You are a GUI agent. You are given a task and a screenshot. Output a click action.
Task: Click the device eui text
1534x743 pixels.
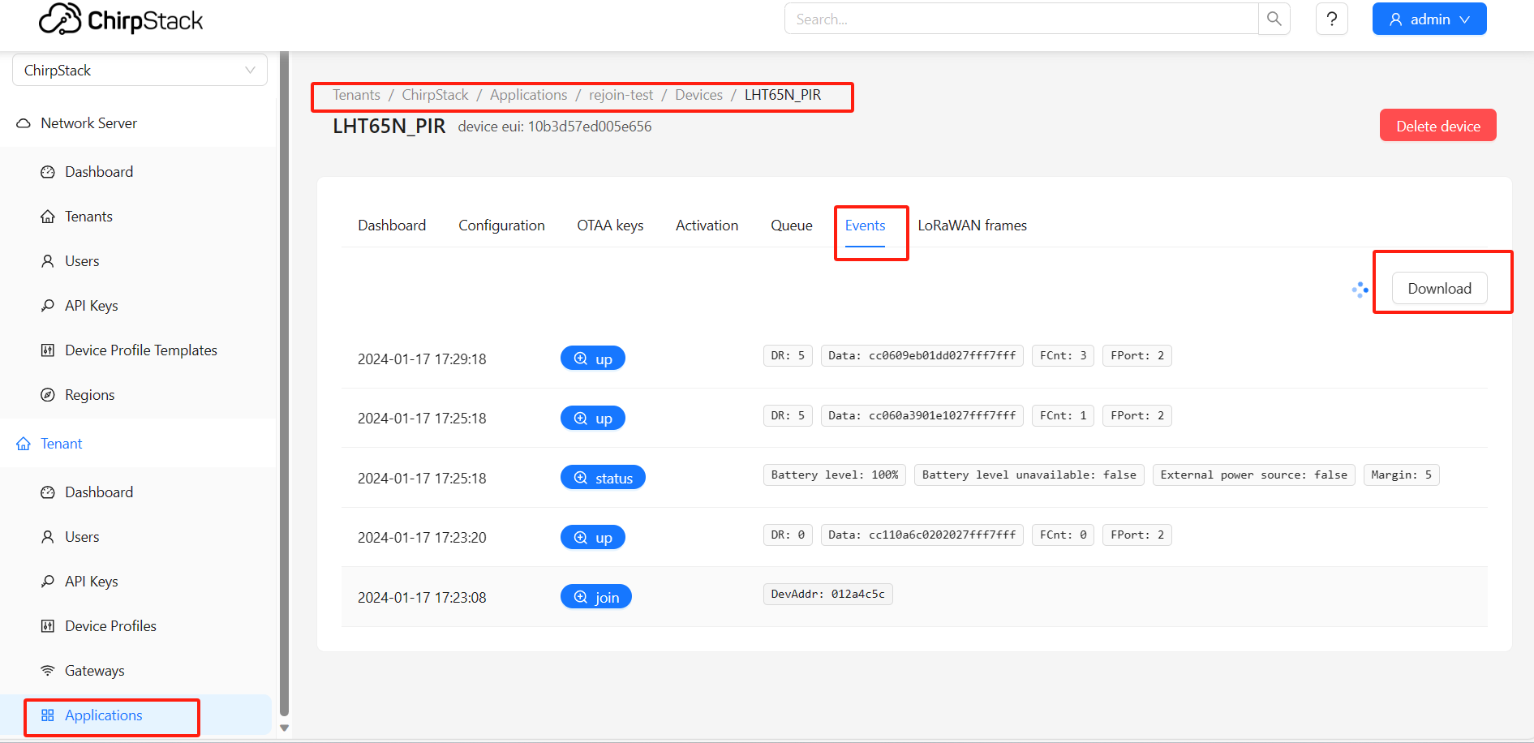point(555,127)
